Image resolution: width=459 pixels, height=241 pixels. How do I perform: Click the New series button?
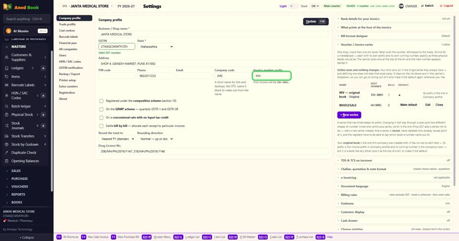point(349,115)
